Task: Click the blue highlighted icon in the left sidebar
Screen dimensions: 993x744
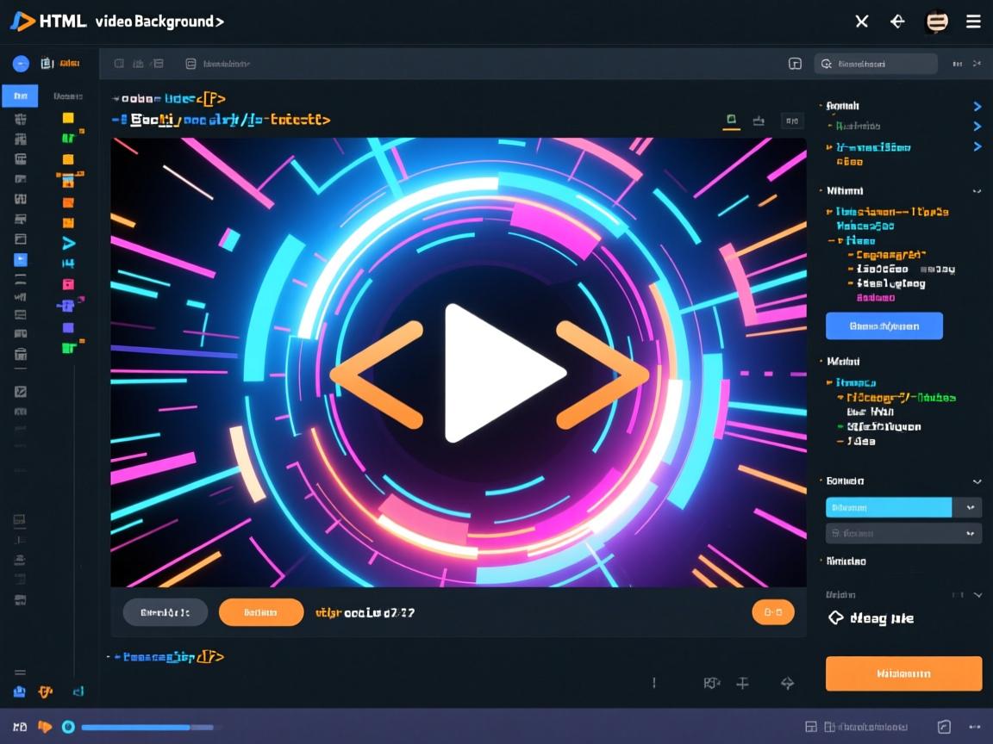Action: 21,259
